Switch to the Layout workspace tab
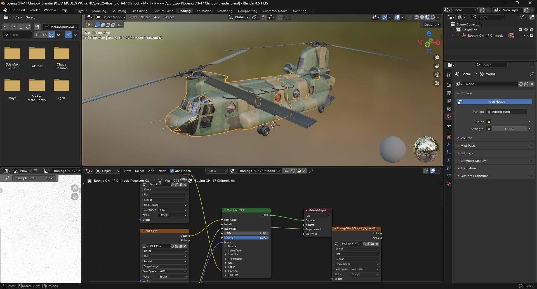 [82, 11]
